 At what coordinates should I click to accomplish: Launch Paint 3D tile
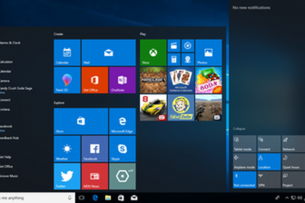pyautogui.click(x=67, y=80)
